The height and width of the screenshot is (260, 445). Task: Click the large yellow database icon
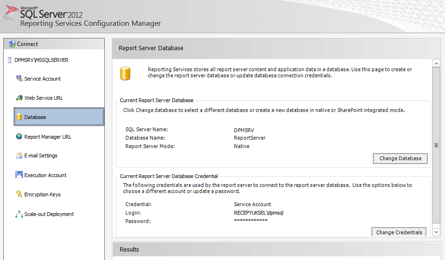125,73
